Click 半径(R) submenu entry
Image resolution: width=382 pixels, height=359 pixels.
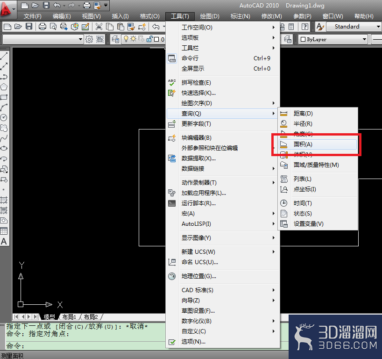(318, 124)
